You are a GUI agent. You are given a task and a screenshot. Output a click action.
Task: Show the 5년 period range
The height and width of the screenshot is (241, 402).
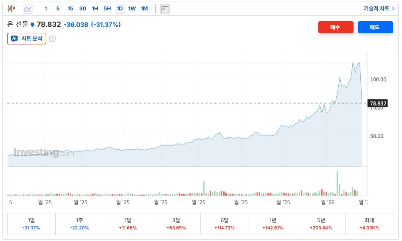[321, 223]
